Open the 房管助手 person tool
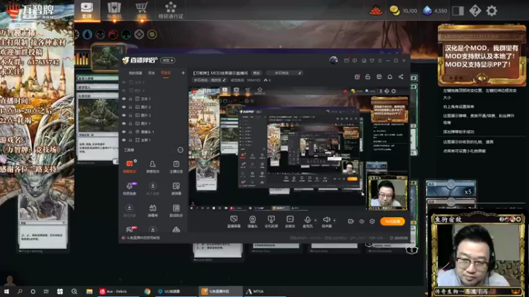 point(153,166)
